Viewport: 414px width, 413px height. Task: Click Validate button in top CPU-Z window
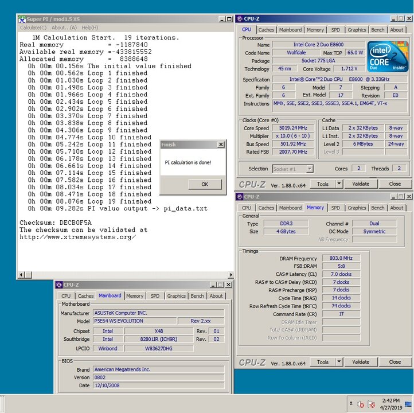[x=361, y=184]
